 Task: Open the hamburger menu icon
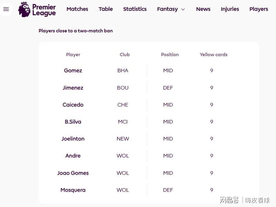coord(6,9)
